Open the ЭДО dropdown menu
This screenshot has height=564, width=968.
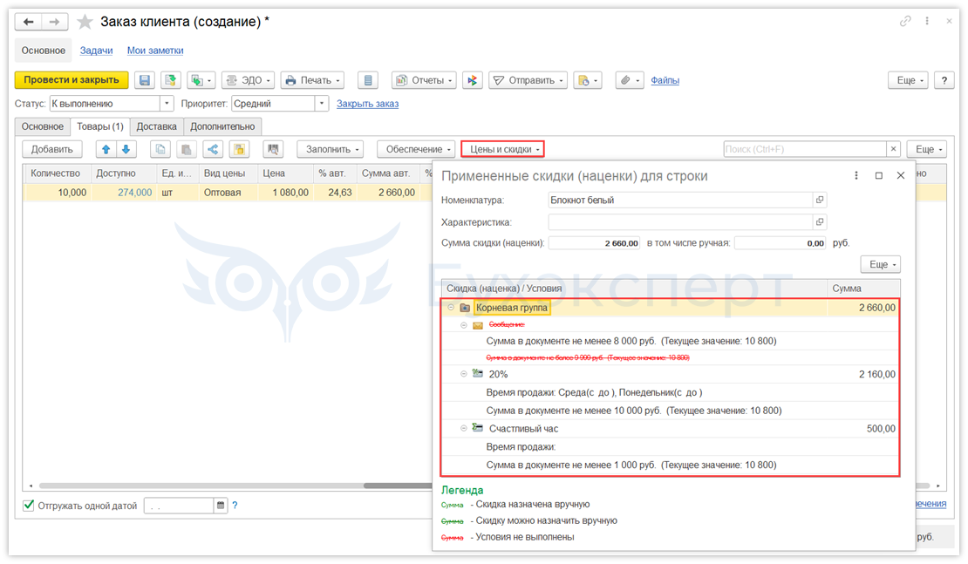point(249,80)
